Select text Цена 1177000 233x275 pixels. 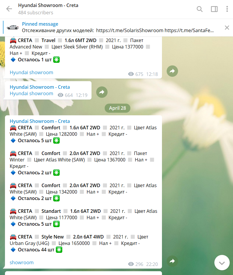point(61,218)
